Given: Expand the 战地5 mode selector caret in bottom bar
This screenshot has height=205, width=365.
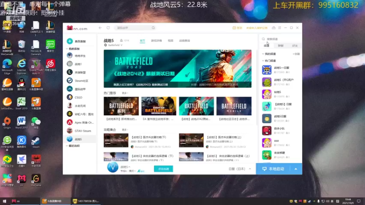Looking at the screenshot, I should pos(129,167).
